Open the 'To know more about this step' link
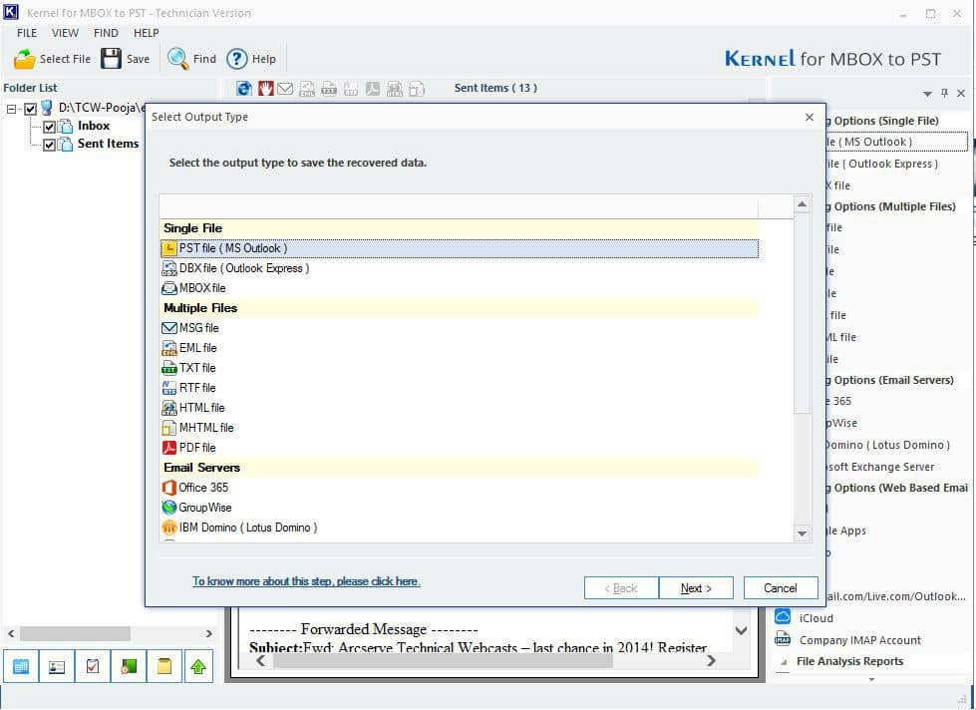Screen dimensions: 976x710 point(306,581)
